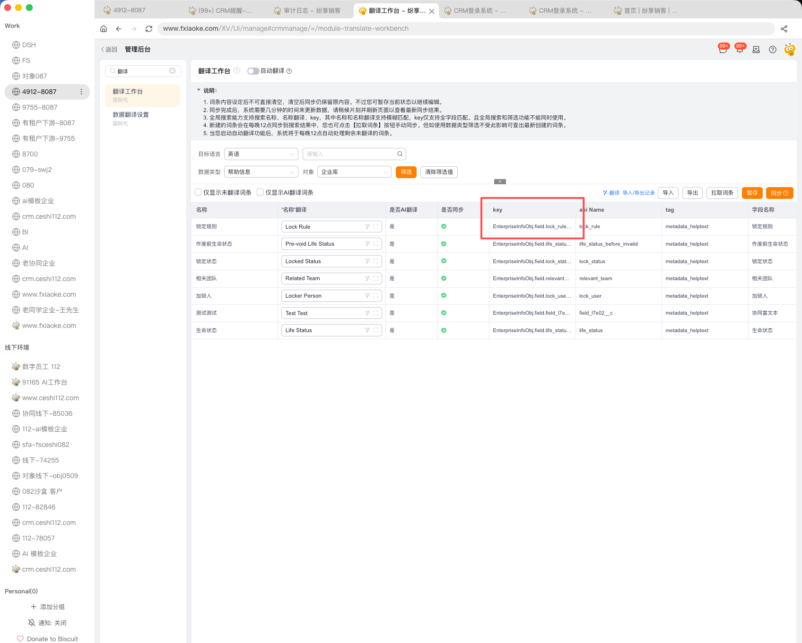Open the notification bell icon
Screen dimensions: 802x643
[x=740, y=49]
